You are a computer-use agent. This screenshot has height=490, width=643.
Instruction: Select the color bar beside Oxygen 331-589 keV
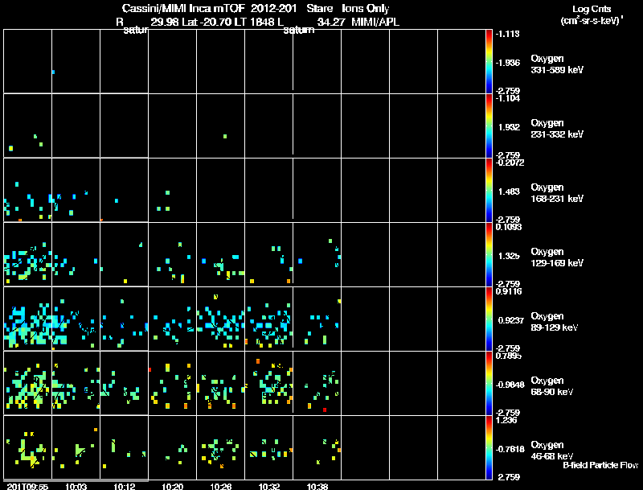click(489, 61)
